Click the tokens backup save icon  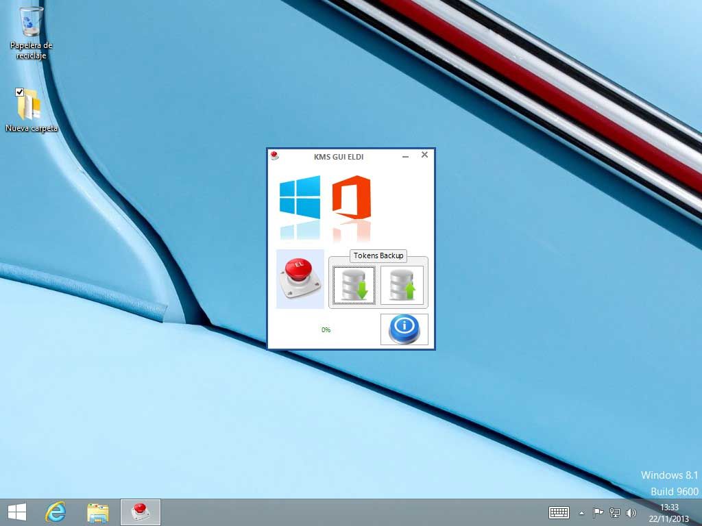[354, 285]
